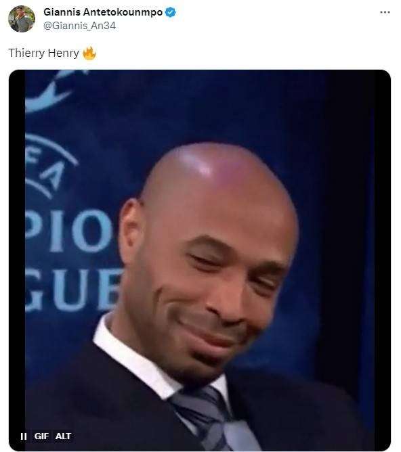Open Giannis Antetokounmpo's profile avatar
The width and height of the screenshot is (401, 452).
point(22,19)
